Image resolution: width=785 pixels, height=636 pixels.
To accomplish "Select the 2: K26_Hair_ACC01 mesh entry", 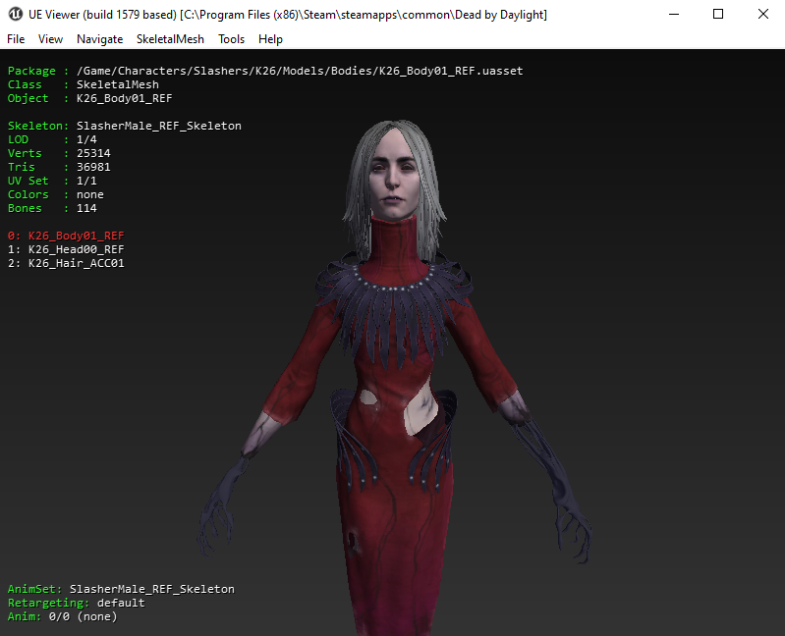I will click(66, 263).
